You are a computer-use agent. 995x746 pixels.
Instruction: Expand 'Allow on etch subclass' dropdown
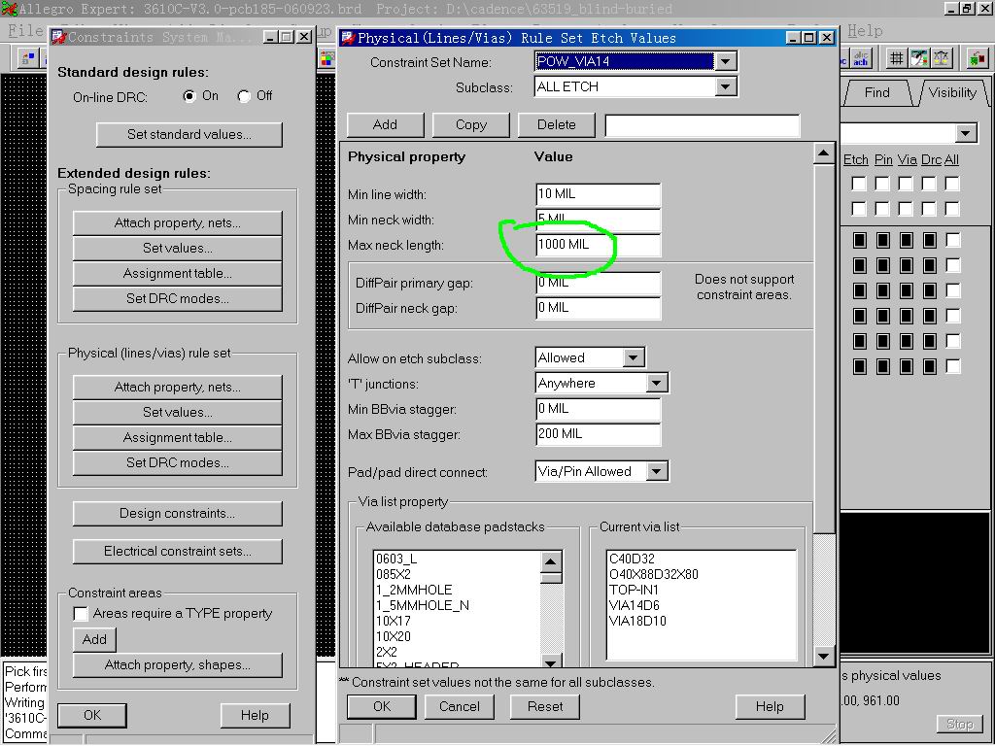click(633, 357)
